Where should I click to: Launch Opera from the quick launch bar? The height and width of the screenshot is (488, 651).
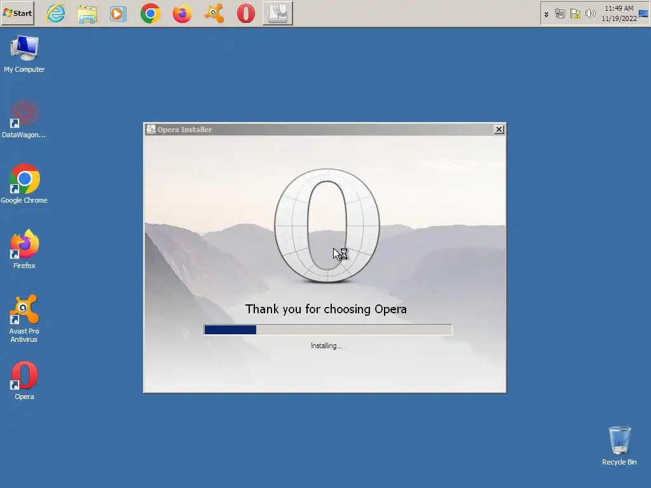(246, 13)
